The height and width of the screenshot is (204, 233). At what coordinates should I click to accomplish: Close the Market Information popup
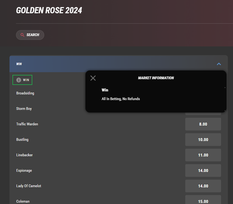click(x=93, y=78)
